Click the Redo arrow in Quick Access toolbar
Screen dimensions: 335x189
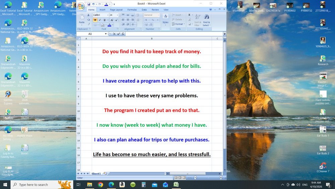[x=99, y=4]
